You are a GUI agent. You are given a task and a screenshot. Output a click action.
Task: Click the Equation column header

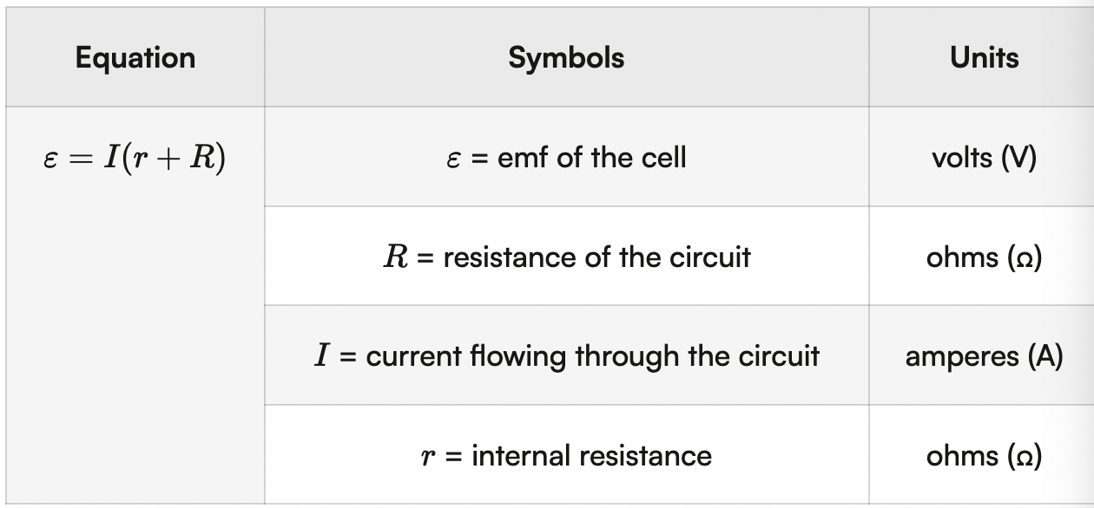tap(135, 58)
